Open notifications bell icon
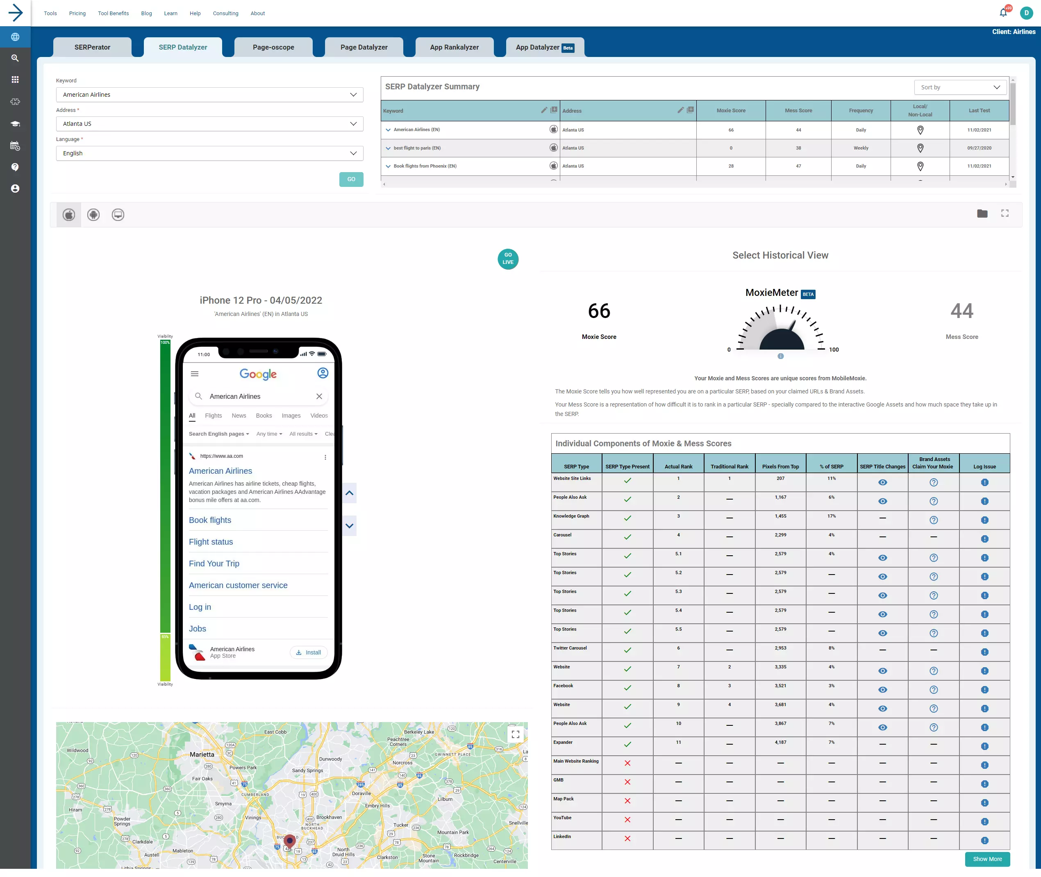Screen dimensions: 1041x877 [x=1004, y=12]
